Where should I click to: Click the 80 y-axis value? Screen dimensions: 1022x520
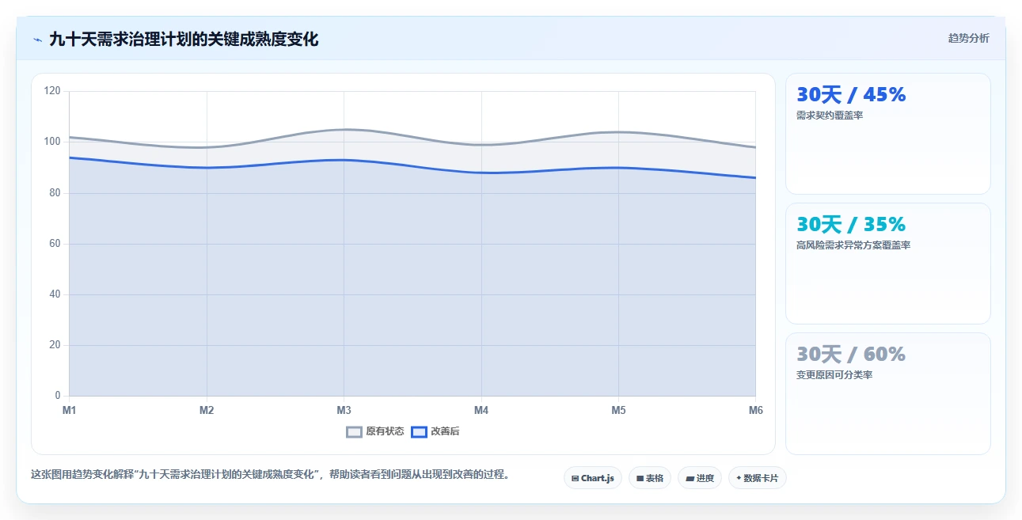click(x=55, y=192)
